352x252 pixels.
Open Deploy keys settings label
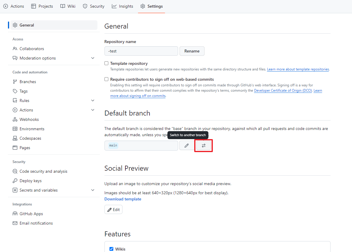coord(31,181)
